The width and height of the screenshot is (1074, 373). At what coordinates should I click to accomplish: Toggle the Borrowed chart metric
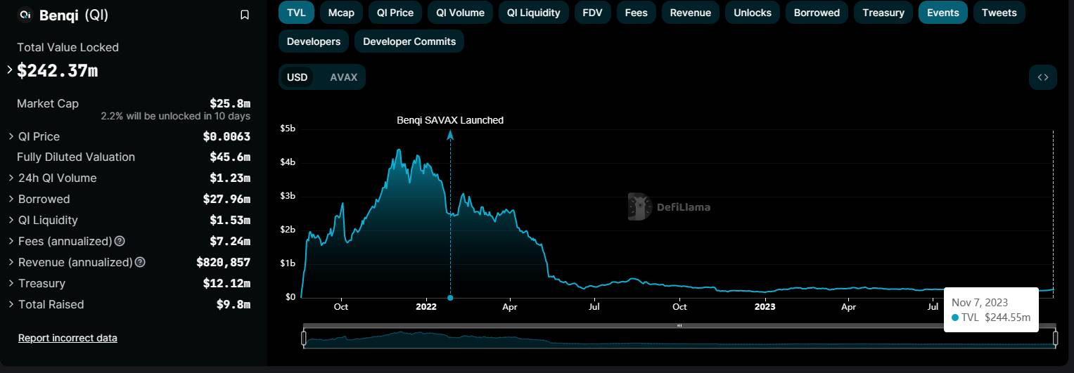tap(817, 13)
